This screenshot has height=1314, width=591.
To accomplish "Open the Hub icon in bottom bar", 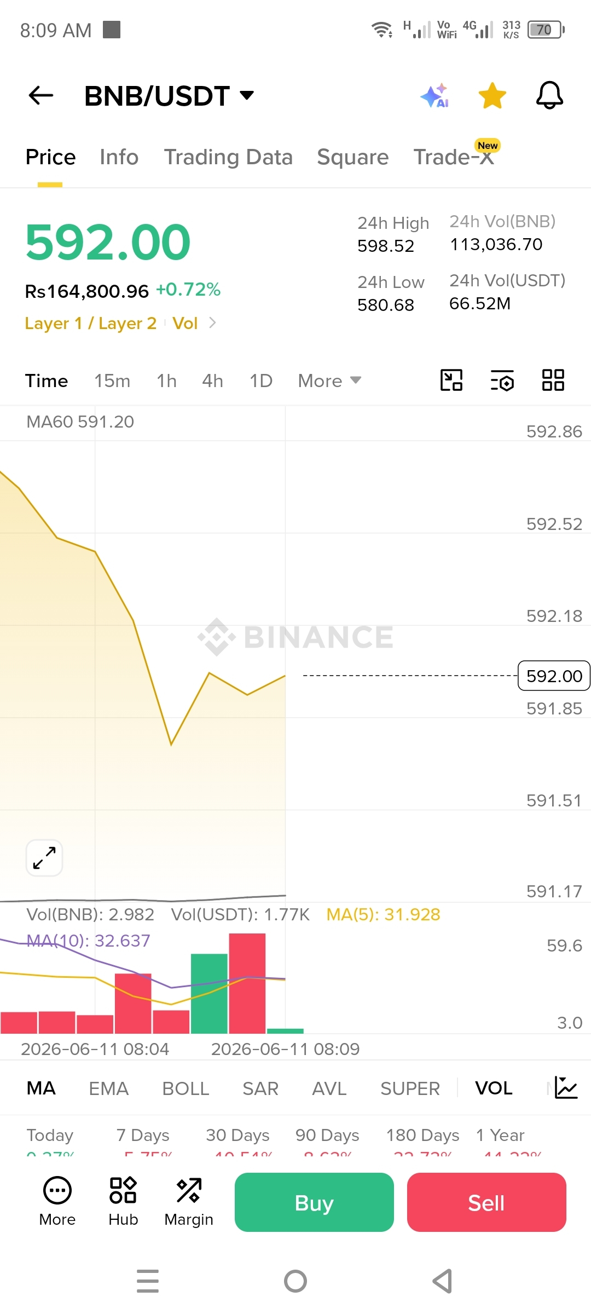I will point(123,1201).
